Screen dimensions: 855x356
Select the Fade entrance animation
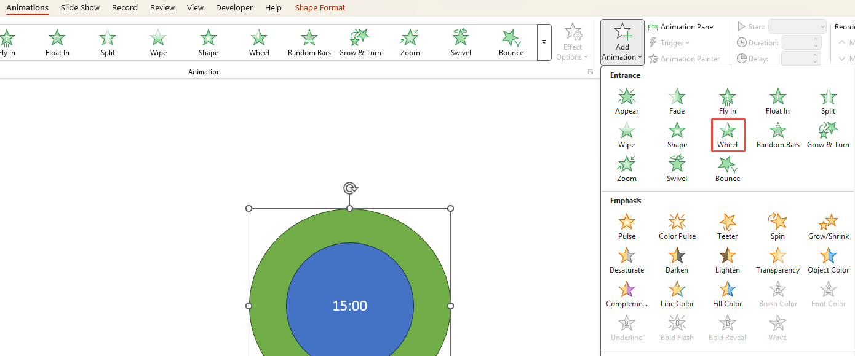click(x=677, y=101)
